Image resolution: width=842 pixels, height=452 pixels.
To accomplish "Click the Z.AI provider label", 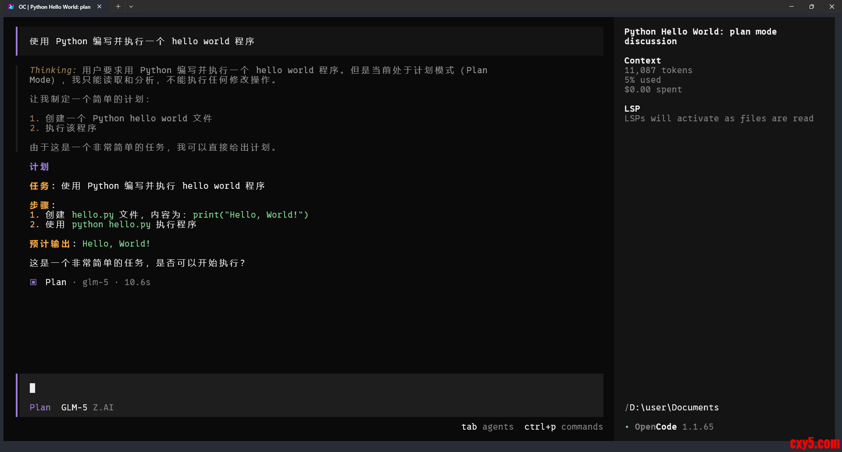I will point(103,407).
